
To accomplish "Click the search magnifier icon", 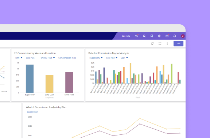I will click(x=144, y=36).
